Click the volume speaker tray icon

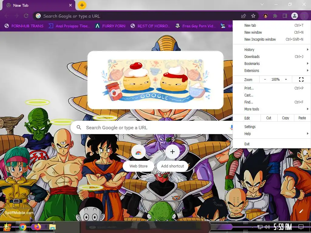[267, 227]
